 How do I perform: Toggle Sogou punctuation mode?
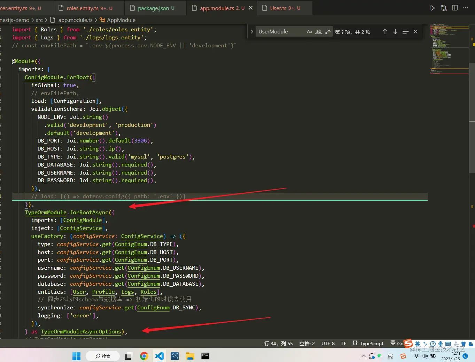(x=425, y=344)
